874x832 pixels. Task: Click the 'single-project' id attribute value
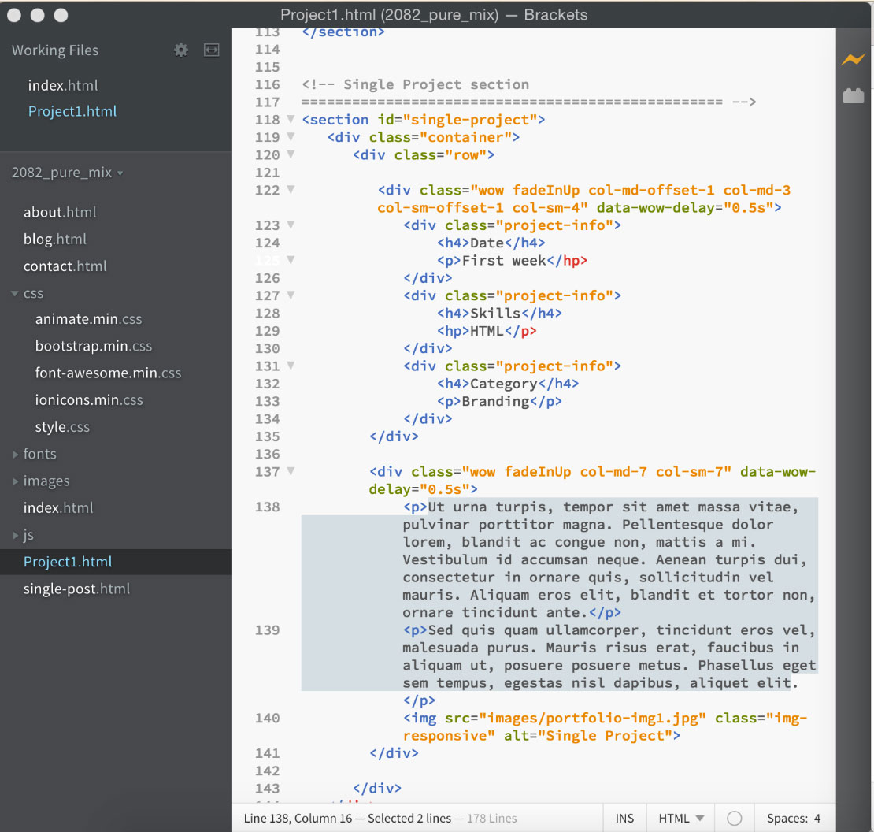[x=470, y=120]
